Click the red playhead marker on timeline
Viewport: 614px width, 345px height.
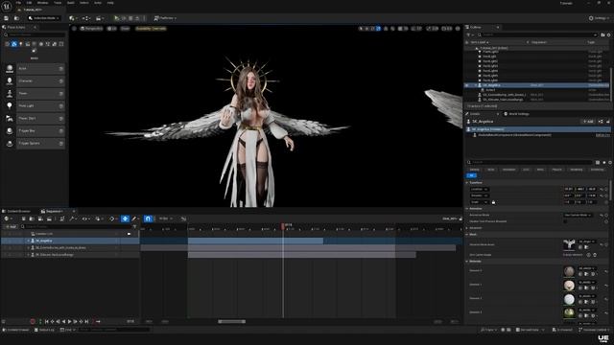point(283,226)
